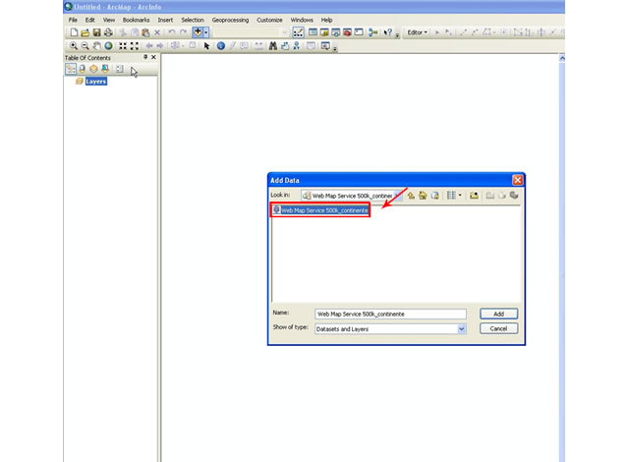Click the Go To XY icon

[x=297, y=46]
